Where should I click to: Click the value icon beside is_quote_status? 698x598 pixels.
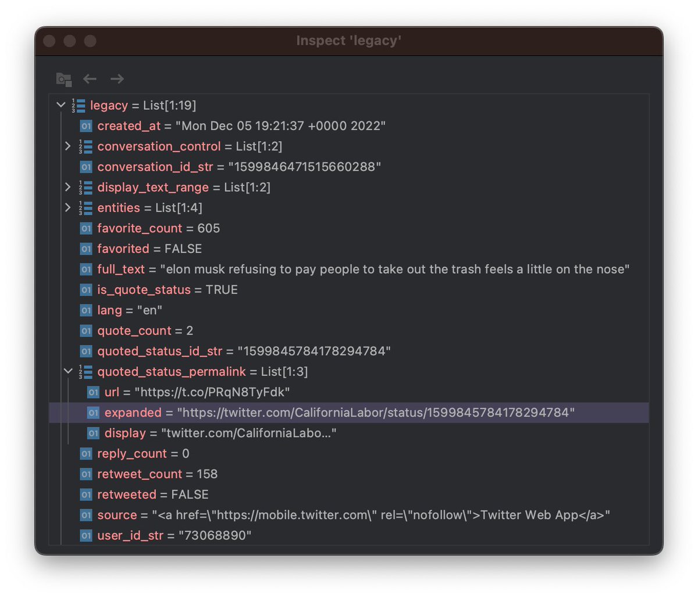click(x=86, y=289)
